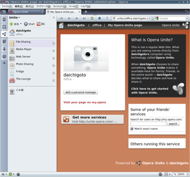Image resolution: width=190 pixels, height=177 pixels.
Task: Close the Unite panel with X
Action: 54,18
